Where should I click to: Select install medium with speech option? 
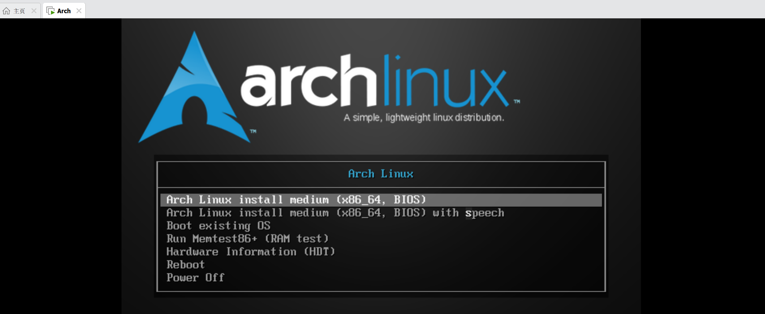pyautogui.click(x=335, y=213)
